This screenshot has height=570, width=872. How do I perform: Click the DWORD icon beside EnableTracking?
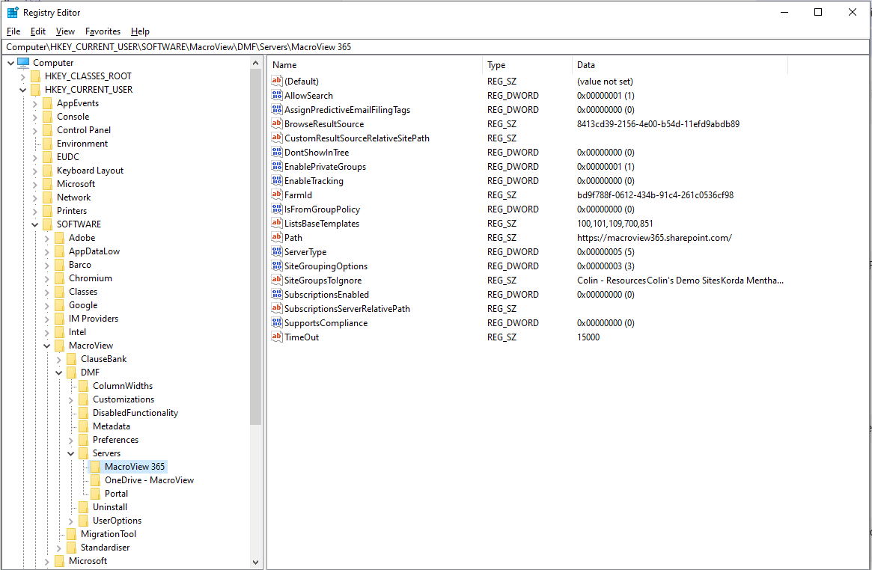pos(277,180)
